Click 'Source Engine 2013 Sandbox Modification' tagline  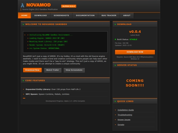point(40,10)
